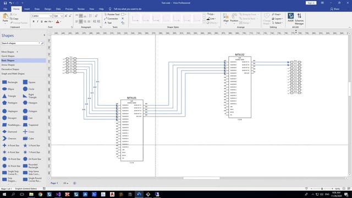Expand the Layers dropdown

tap(277, 19)
